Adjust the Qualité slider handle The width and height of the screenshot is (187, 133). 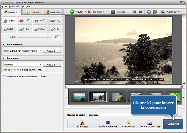click(x=47, y=37)
